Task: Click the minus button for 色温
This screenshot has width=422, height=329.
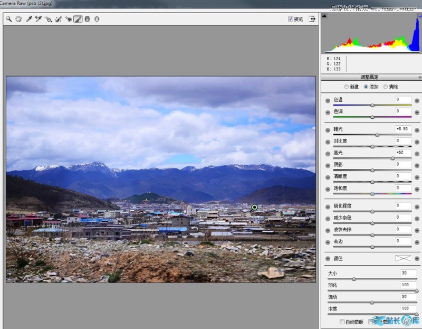Action: pyautogui.click(x=328, y=100)
